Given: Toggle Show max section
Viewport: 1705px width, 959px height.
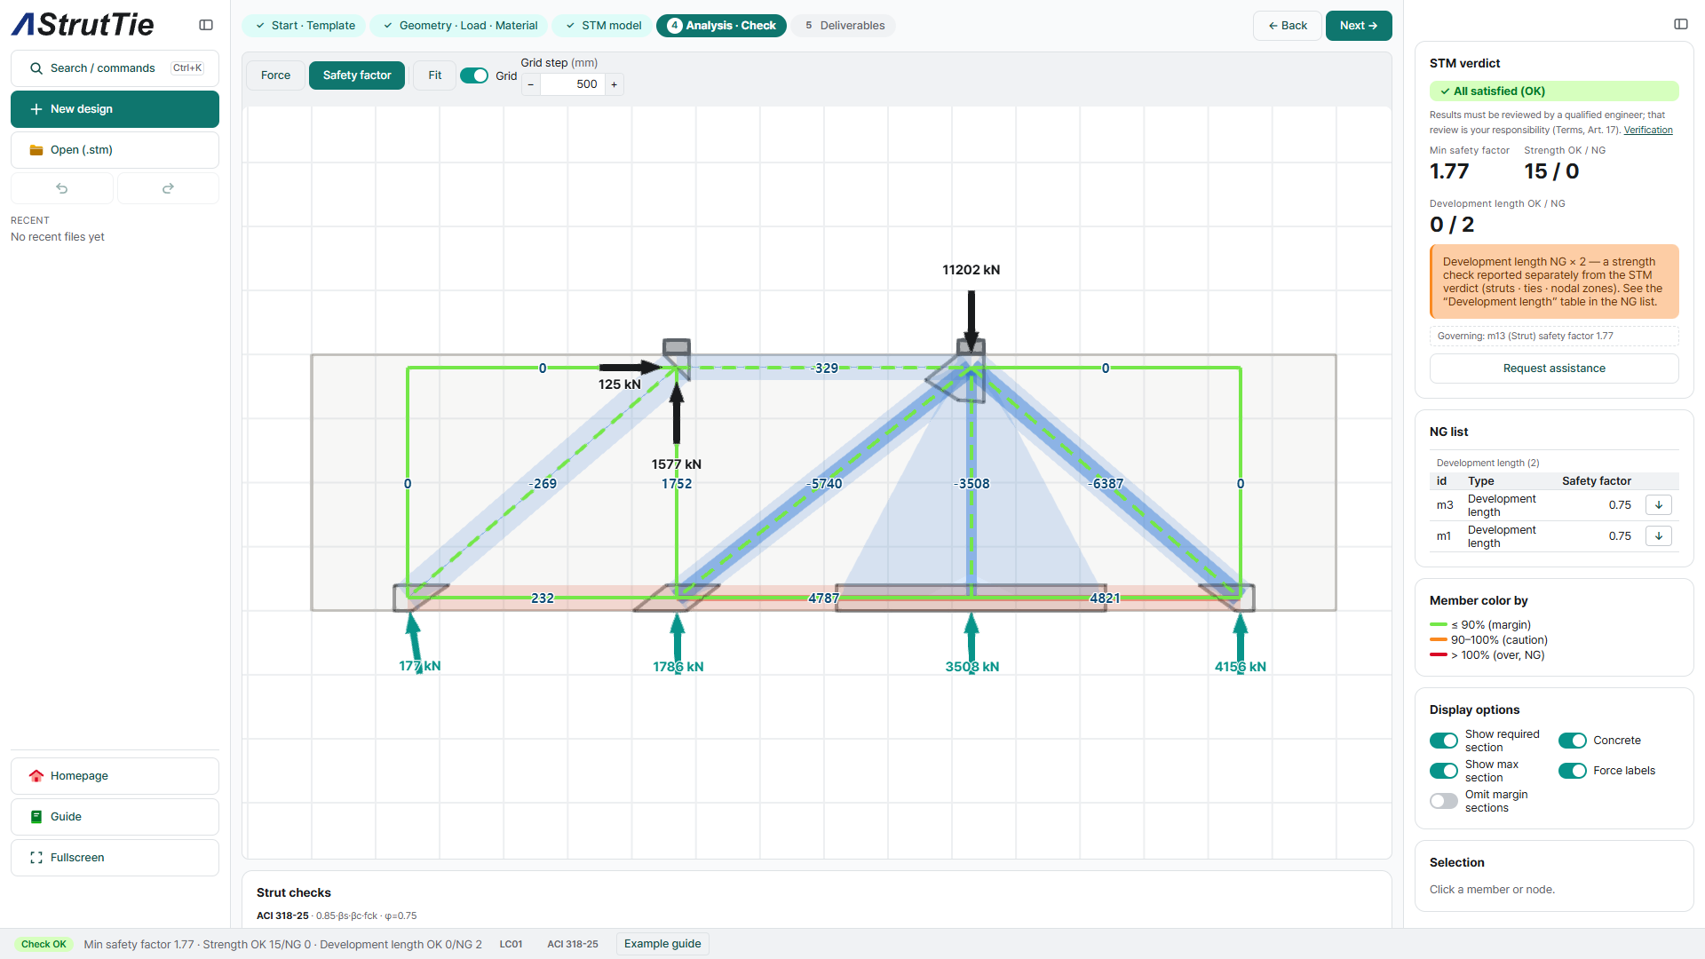Looking at the screenshot, I should pos(1444,771).
